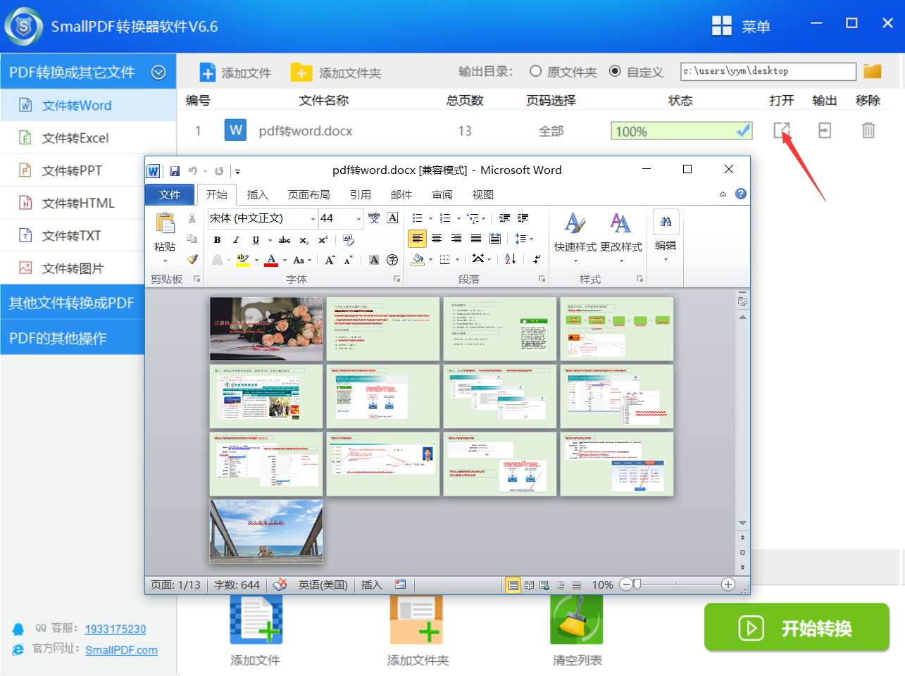This screenshot has width=905, height=676.
Task: Toggle left alignment button in ribbon
Action: pos(418,239)
